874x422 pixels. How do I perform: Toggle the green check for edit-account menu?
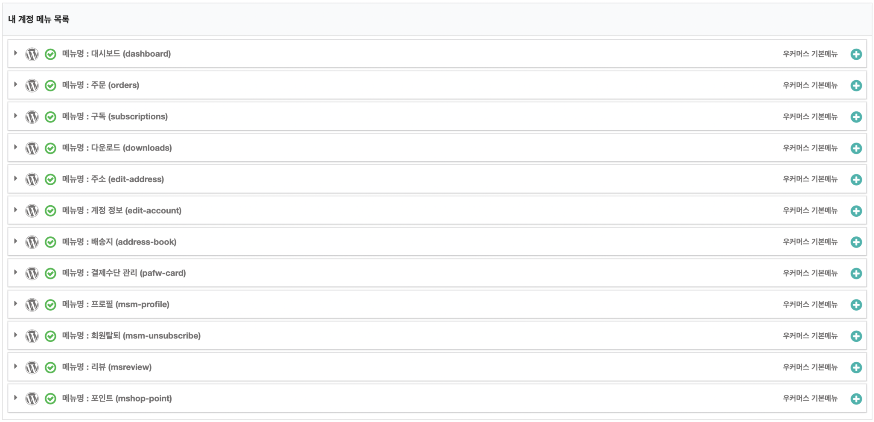point(50,211)
